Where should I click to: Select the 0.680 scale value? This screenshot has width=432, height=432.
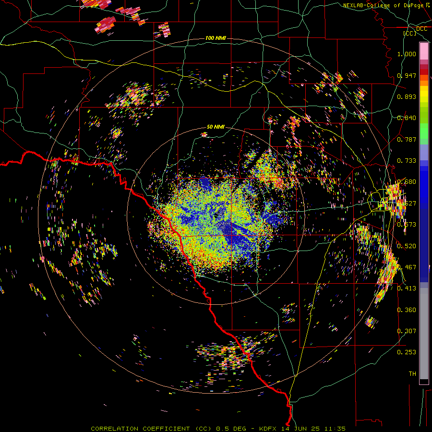(407, 182)
